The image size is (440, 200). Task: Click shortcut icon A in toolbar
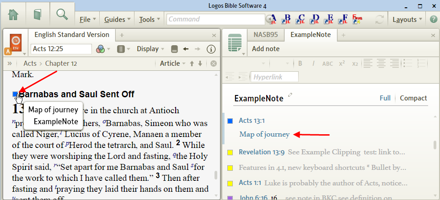pyautogui.click(x=274, y=19)
